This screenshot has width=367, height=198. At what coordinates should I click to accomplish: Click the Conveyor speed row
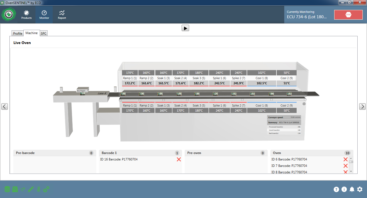point(284,117)
